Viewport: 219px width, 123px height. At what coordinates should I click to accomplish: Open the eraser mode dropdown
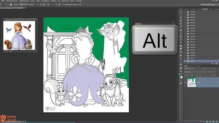[24, 4]
